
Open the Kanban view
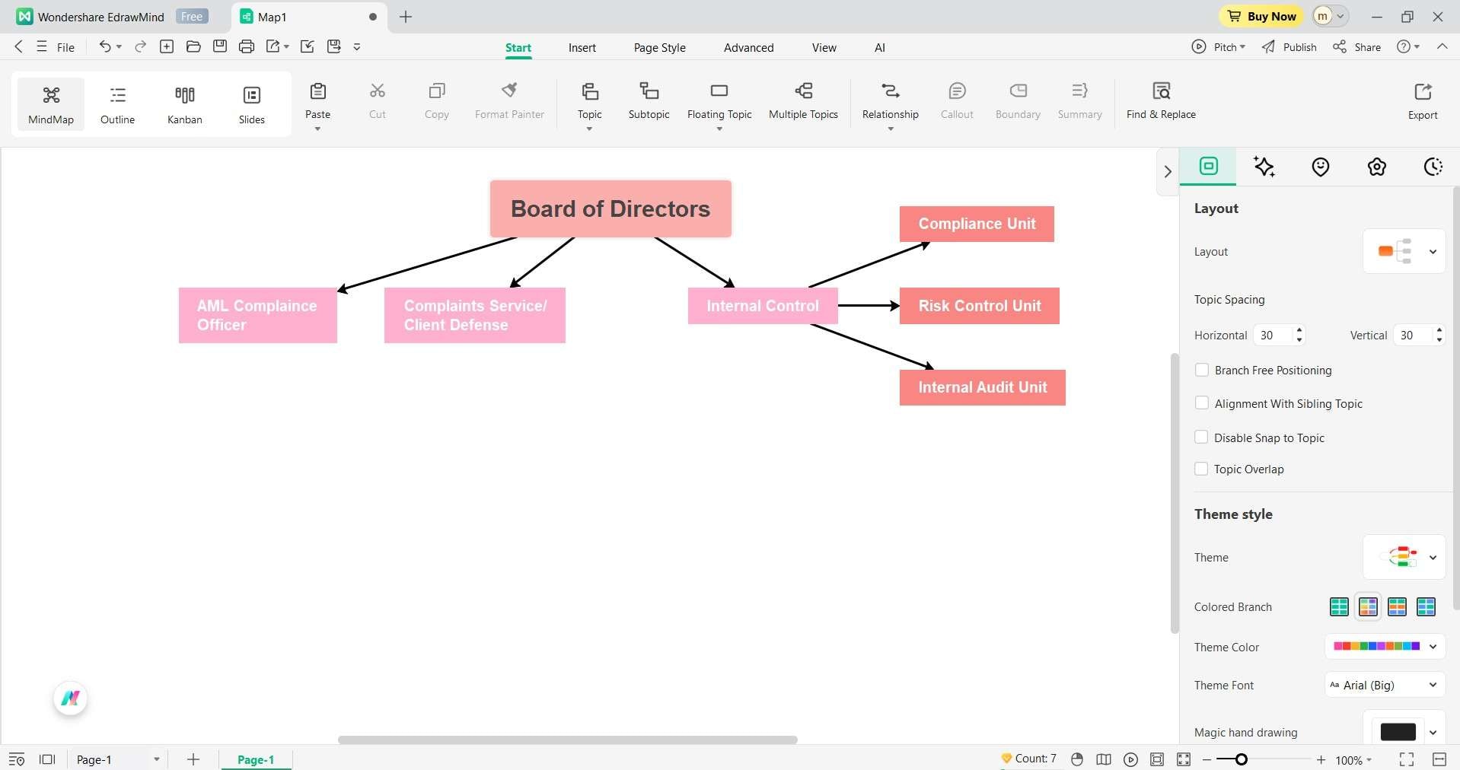(183, 103)
